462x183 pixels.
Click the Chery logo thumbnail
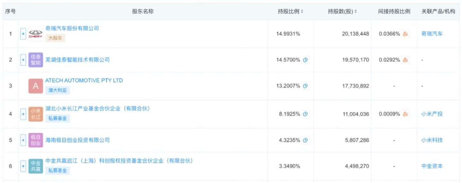(35, 34)
